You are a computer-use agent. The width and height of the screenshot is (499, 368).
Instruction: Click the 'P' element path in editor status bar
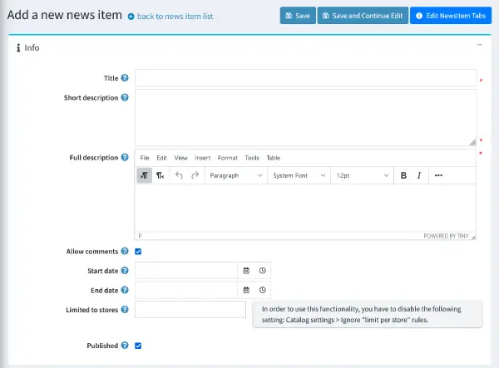[140, 236]
